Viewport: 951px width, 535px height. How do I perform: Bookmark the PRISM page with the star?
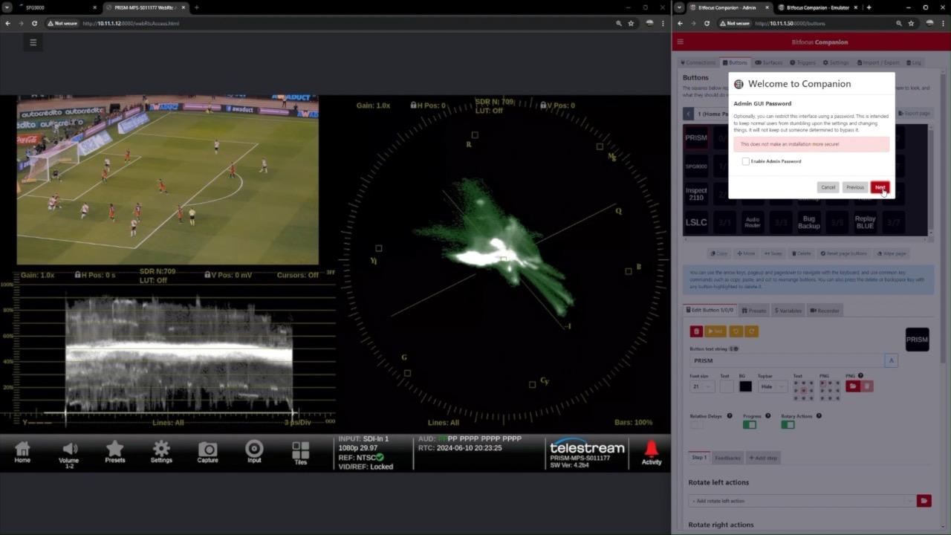[x=631, y=23]
